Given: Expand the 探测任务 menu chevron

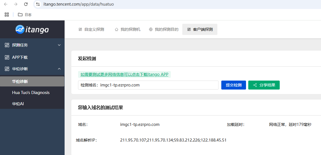Looking at the screenshot, I should pyautogui.click(x=59, y=45).
